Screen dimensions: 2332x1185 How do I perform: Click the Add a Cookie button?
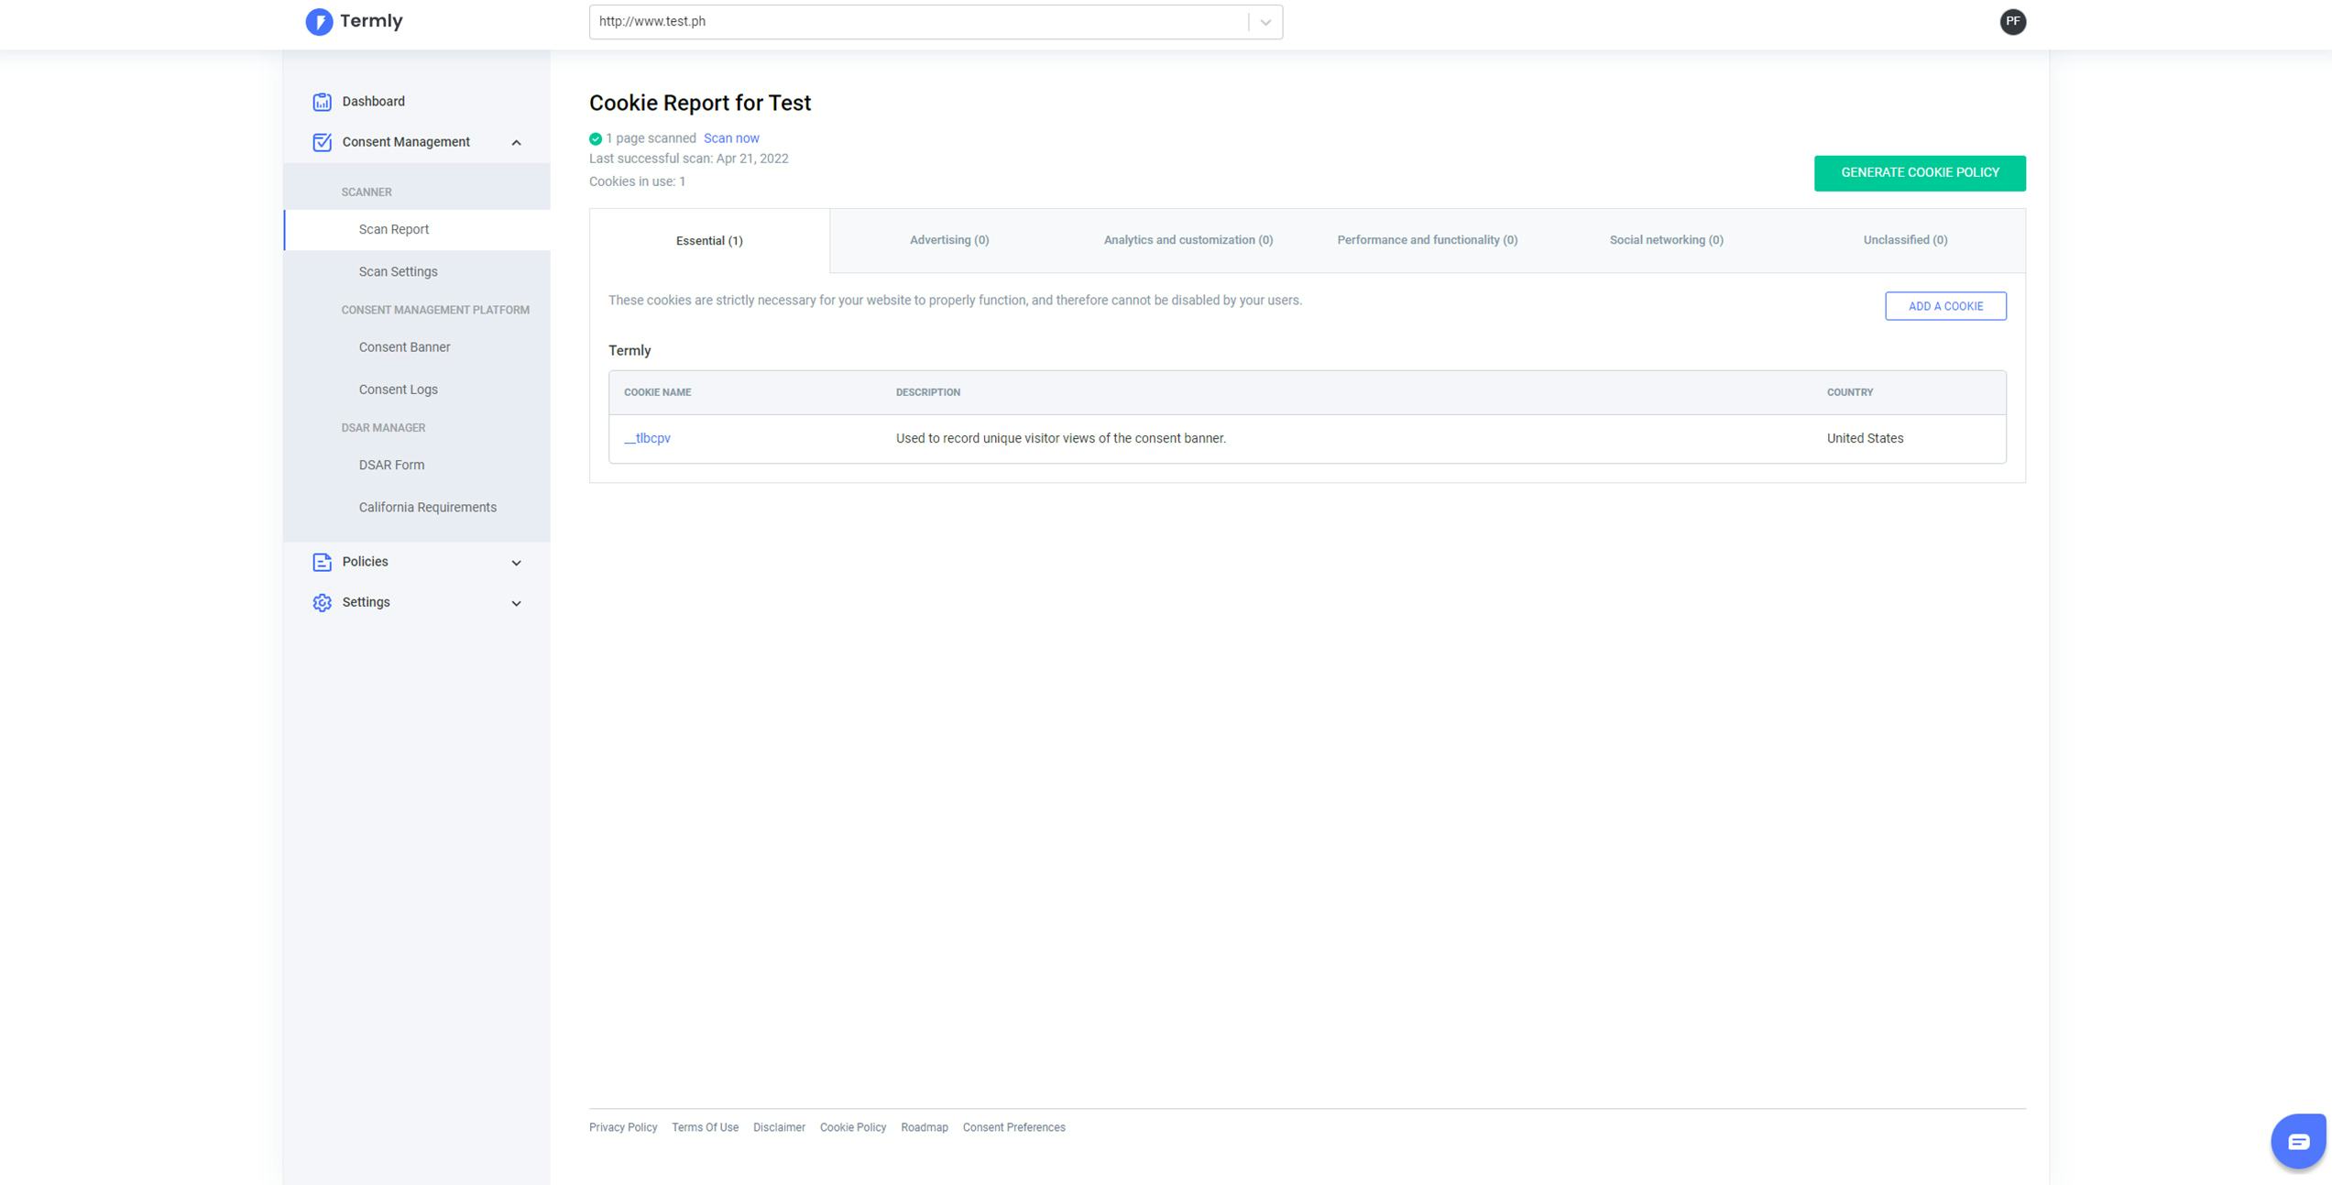click(x=1945, y=305)
